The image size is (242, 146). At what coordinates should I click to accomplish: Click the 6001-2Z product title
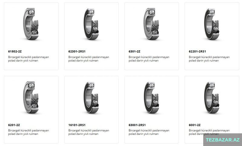[195, 125]
